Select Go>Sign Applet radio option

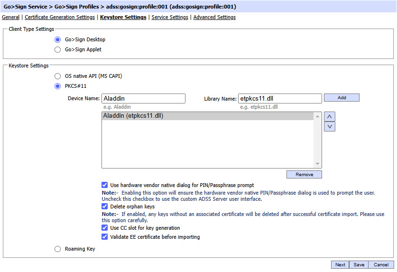click(x=57, y=49)
